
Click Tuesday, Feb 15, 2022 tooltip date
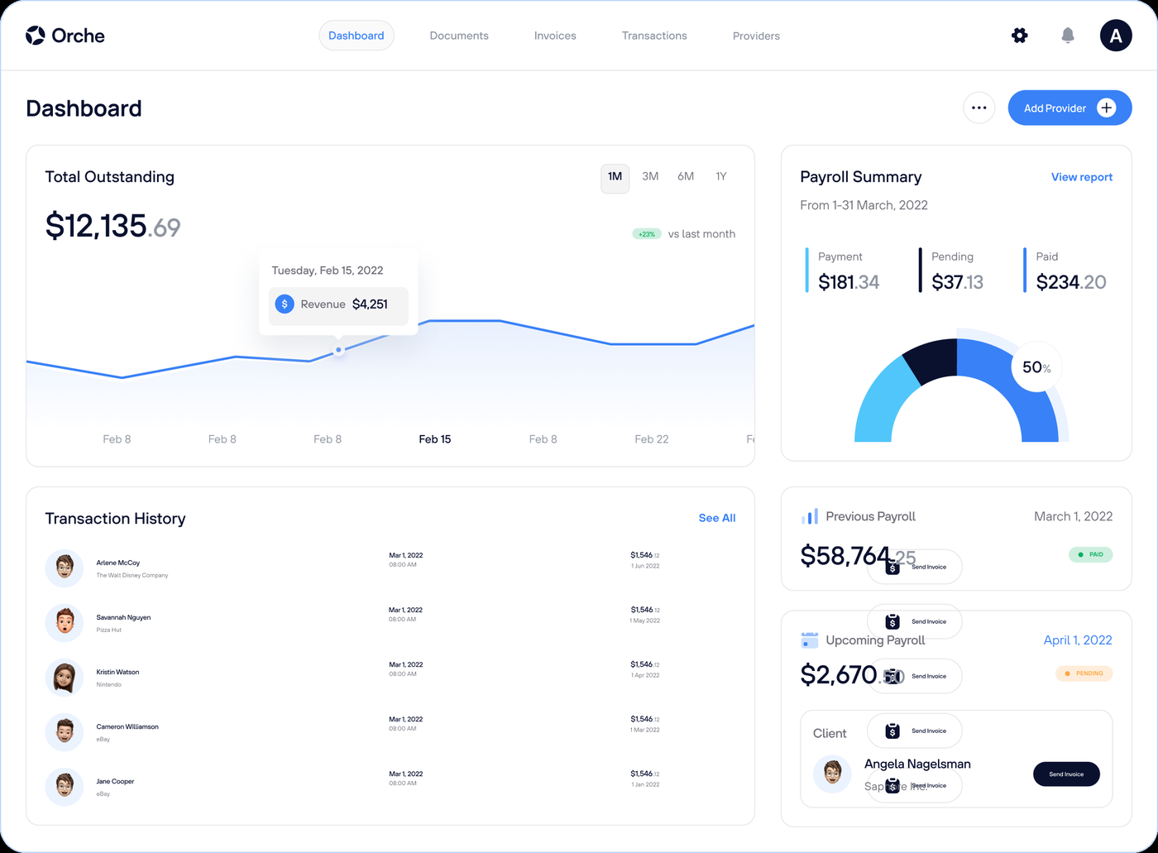(x=328, y=271)
